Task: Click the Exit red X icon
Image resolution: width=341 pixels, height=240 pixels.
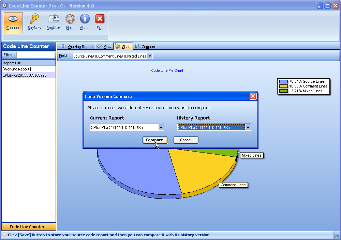Action: [100, 19]
